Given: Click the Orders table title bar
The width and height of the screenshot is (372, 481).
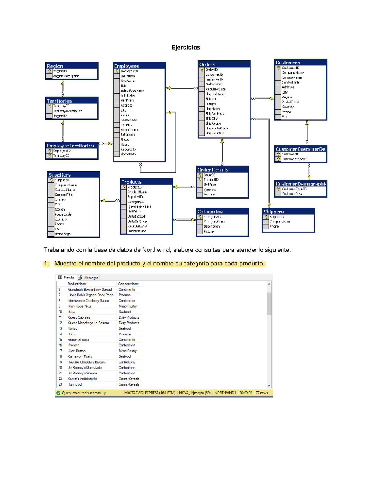Looking at the screenshot, I should (x=224, y=64).
